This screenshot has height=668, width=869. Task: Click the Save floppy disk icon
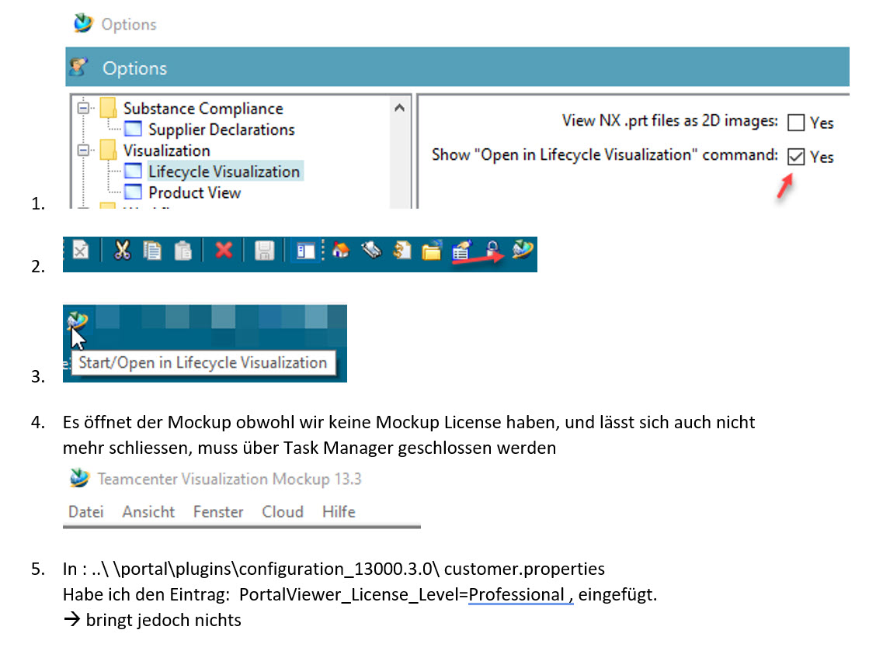(x=264, y=251)
